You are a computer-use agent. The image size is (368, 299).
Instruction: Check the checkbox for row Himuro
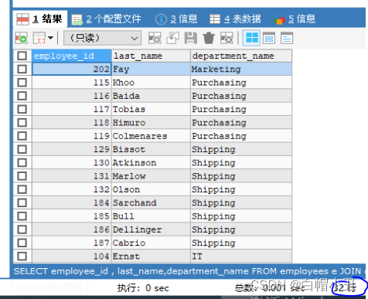click(22, 123)
